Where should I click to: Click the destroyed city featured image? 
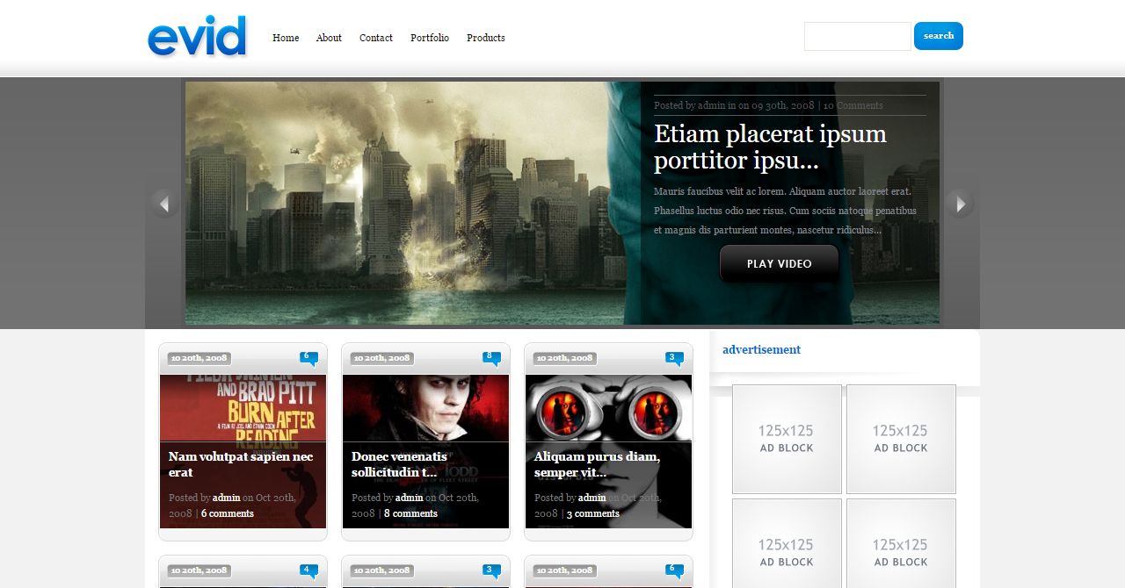coord(413,203)
